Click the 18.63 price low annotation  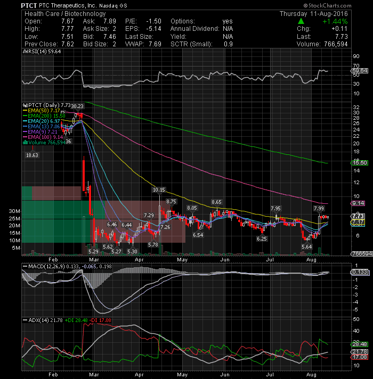pyautogui.click(x=32, y=155)
